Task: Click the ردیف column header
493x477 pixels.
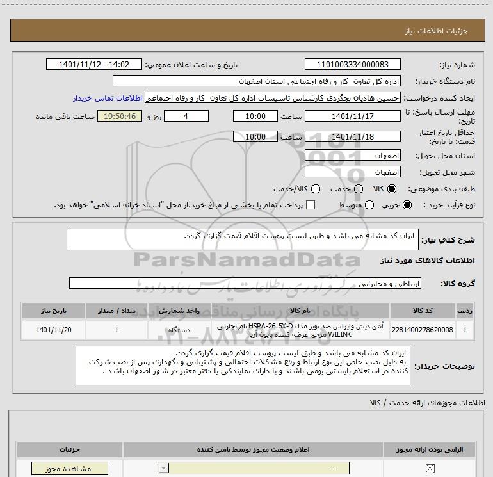Action: 465,311
